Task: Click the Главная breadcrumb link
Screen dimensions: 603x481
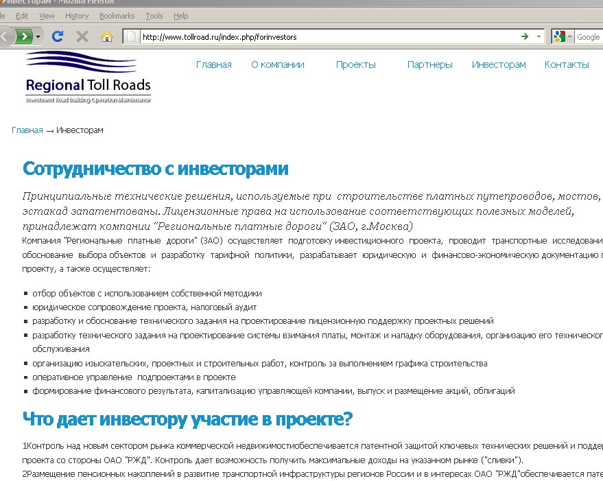Action: (x=27, y=130)
